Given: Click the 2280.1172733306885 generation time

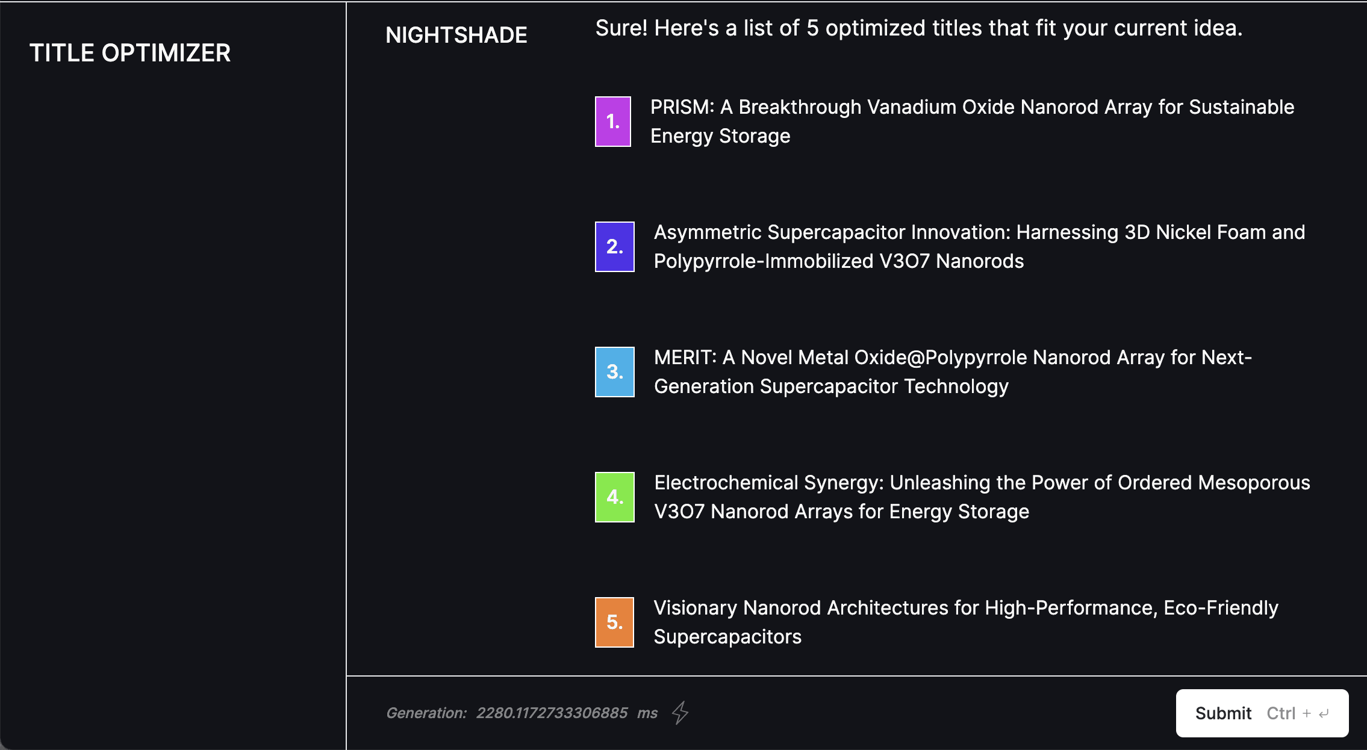Looking at the screenshot, I should [552, 713].
